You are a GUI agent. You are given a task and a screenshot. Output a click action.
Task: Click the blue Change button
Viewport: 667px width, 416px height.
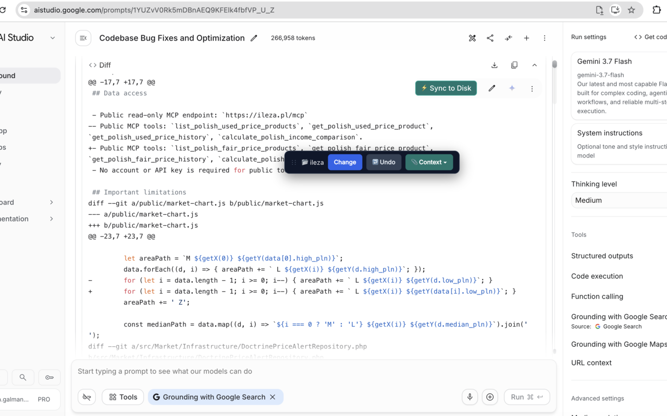coord(345,162)
